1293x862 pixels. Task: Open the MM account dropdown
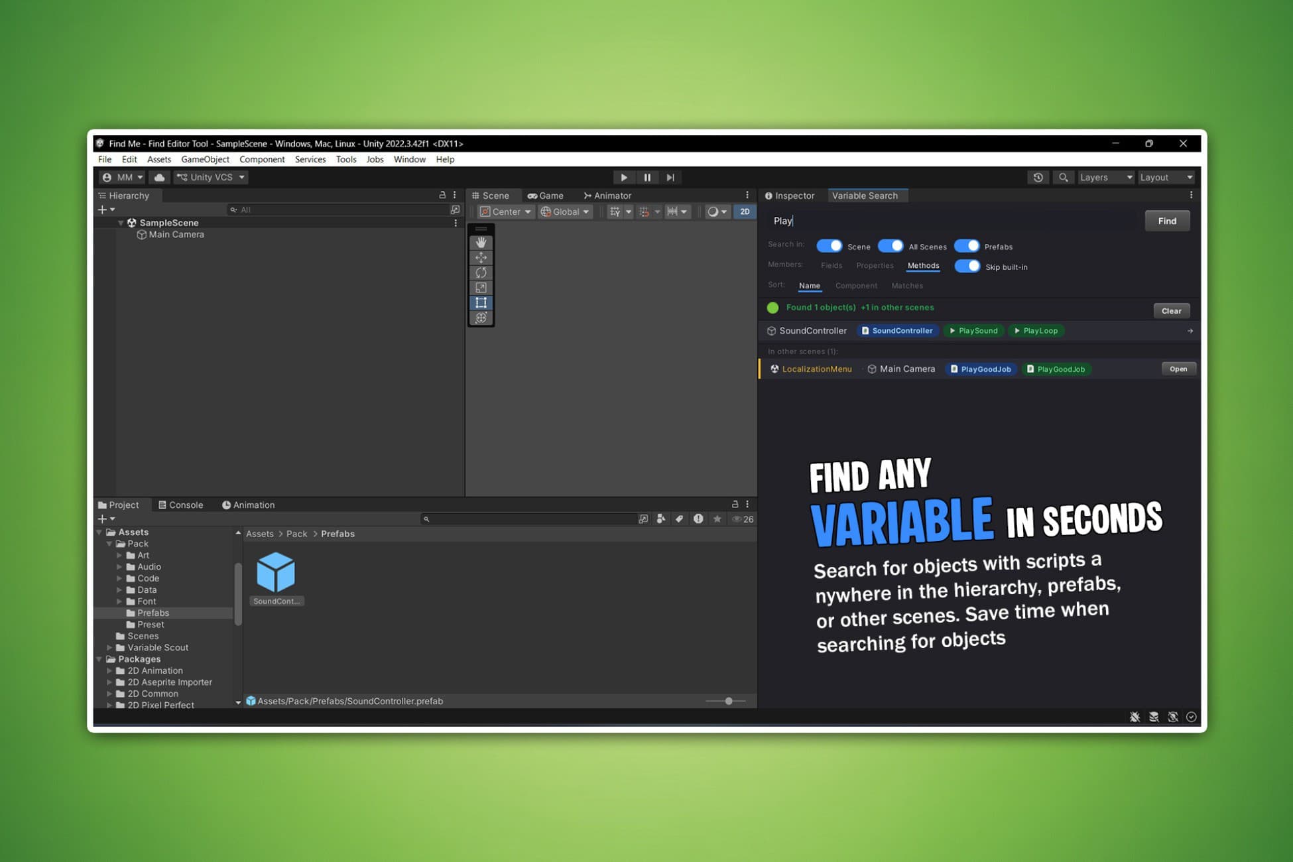pos(122,177)
